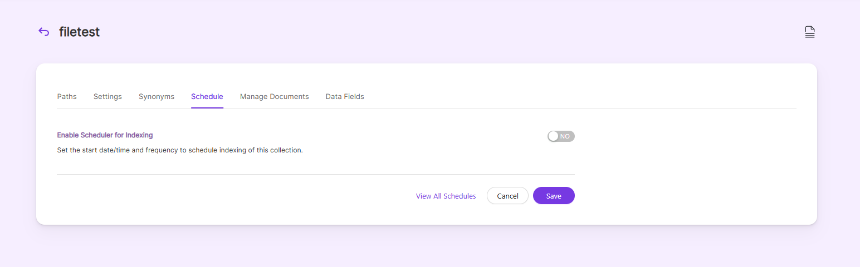Click the Cancel button
This screenshot has width=860, height=267.
(507, 196)
